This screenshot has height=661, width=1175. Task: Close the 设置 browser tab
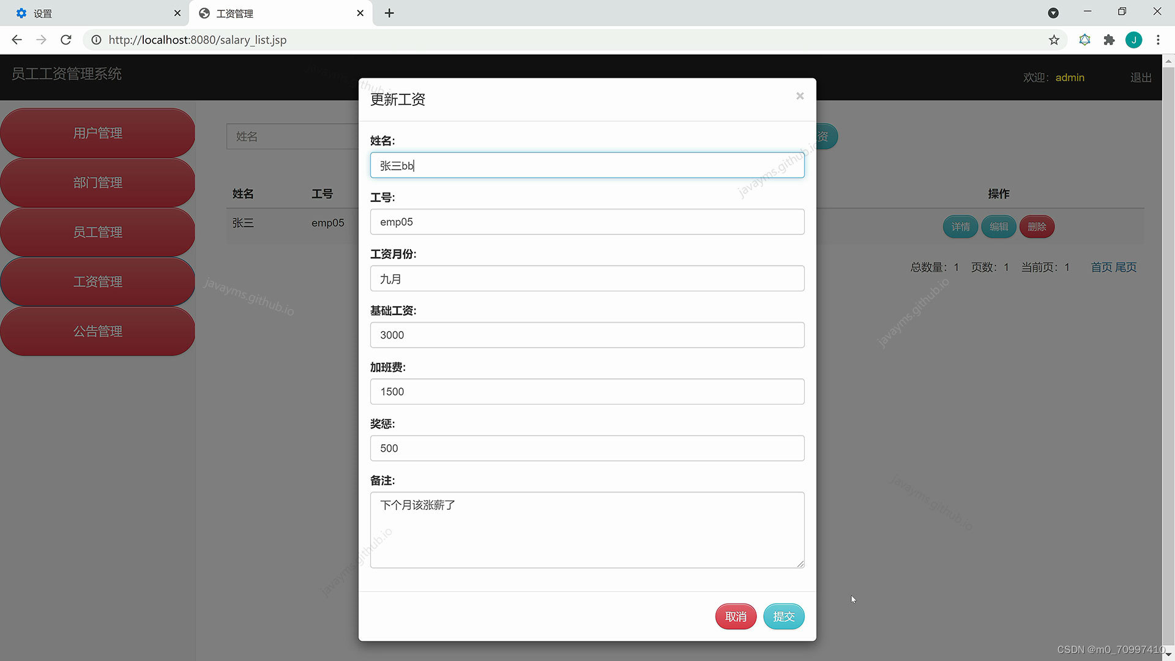pyautogui.click(x=177, y=13)
